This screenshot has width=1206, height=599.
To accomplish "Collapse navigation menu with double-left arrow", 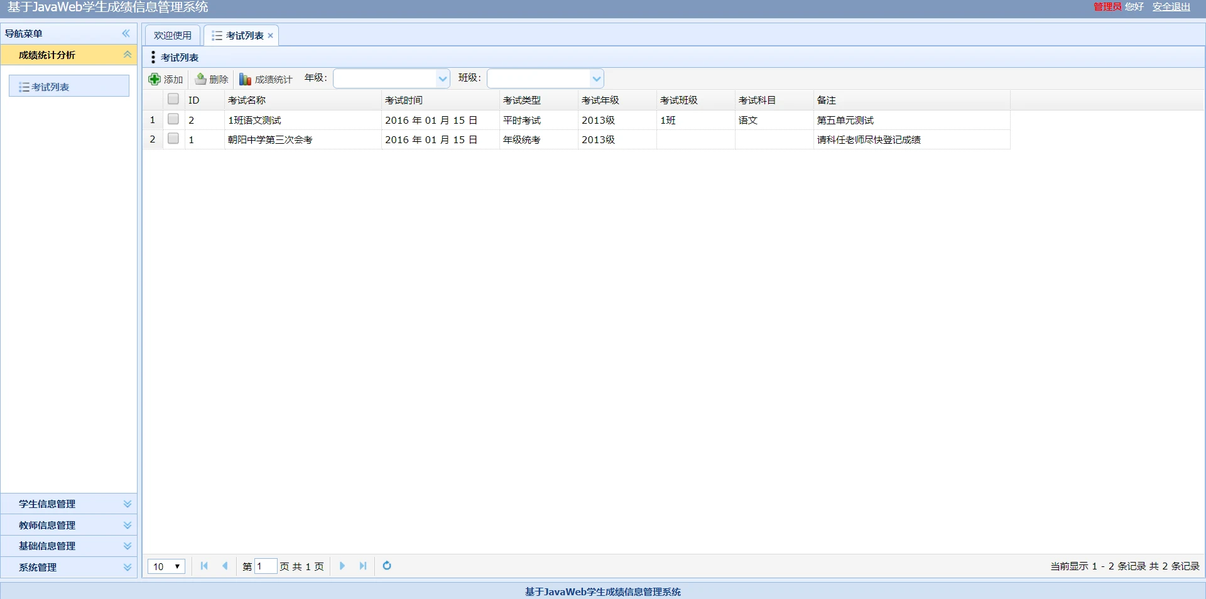I will 126,33.
